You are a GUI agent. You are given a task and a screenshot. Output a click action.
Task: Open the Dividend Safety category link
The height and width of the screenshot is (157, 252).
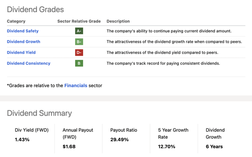[x=23, y=31]
